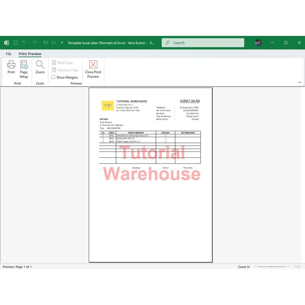Click the Tablet Apple iPad Pro 11 row

point(150,141)
